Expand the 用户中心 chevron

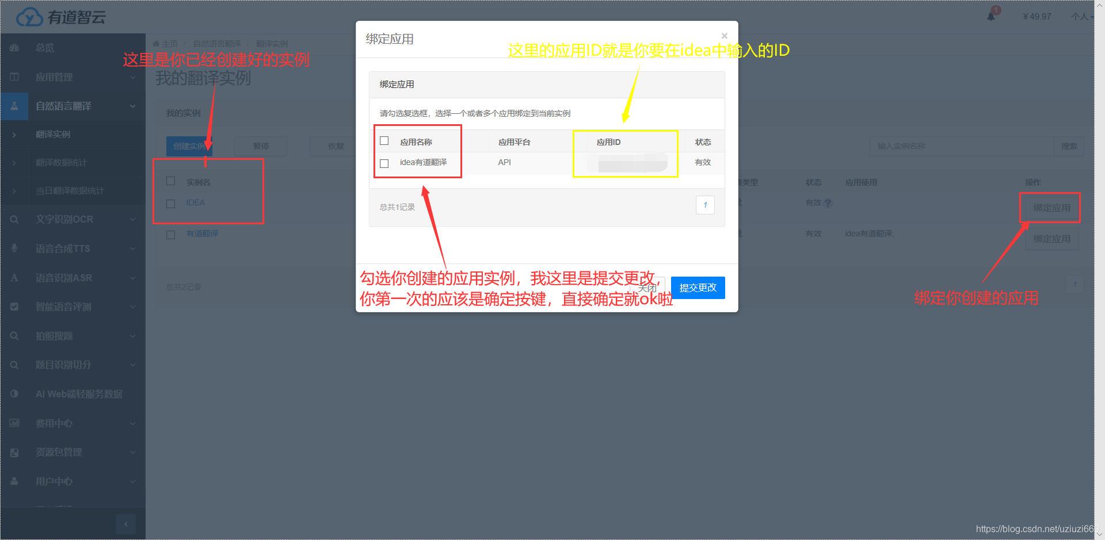(133, 481)
